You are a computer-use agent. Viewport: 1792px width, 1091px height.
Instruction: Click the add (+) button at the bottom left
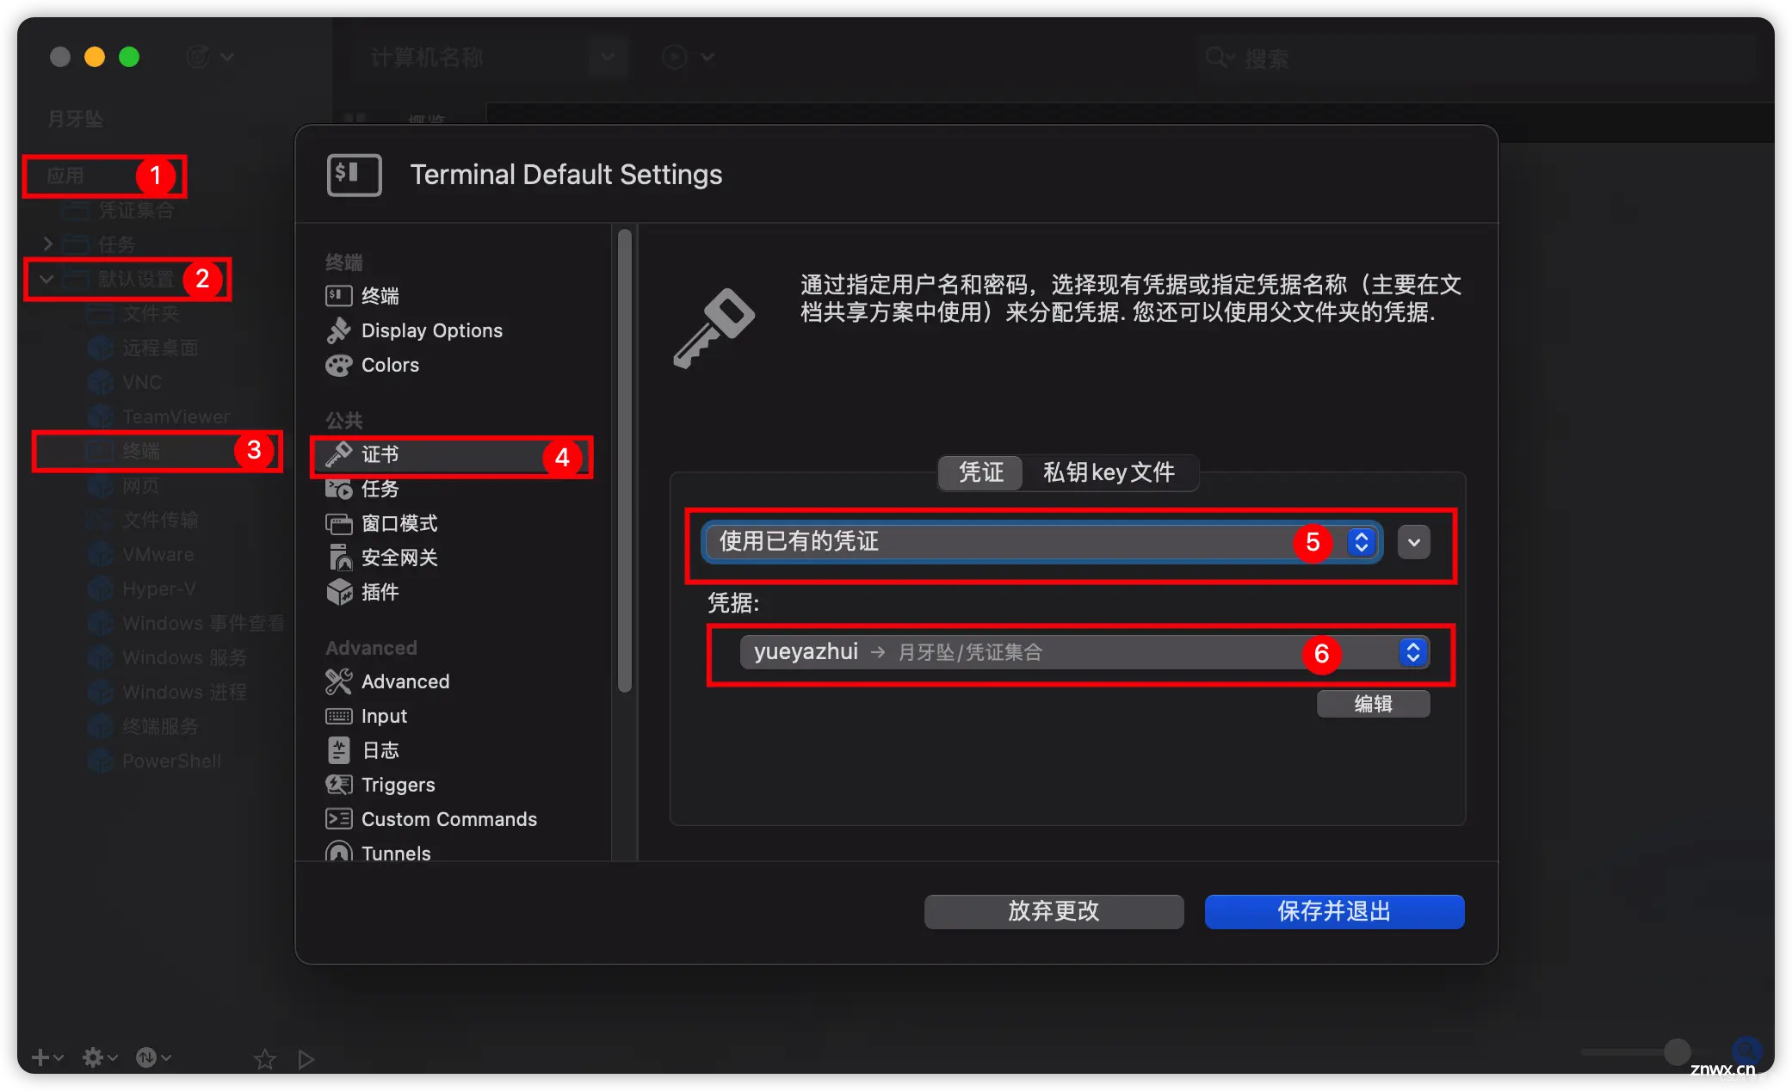point(46,1057)
